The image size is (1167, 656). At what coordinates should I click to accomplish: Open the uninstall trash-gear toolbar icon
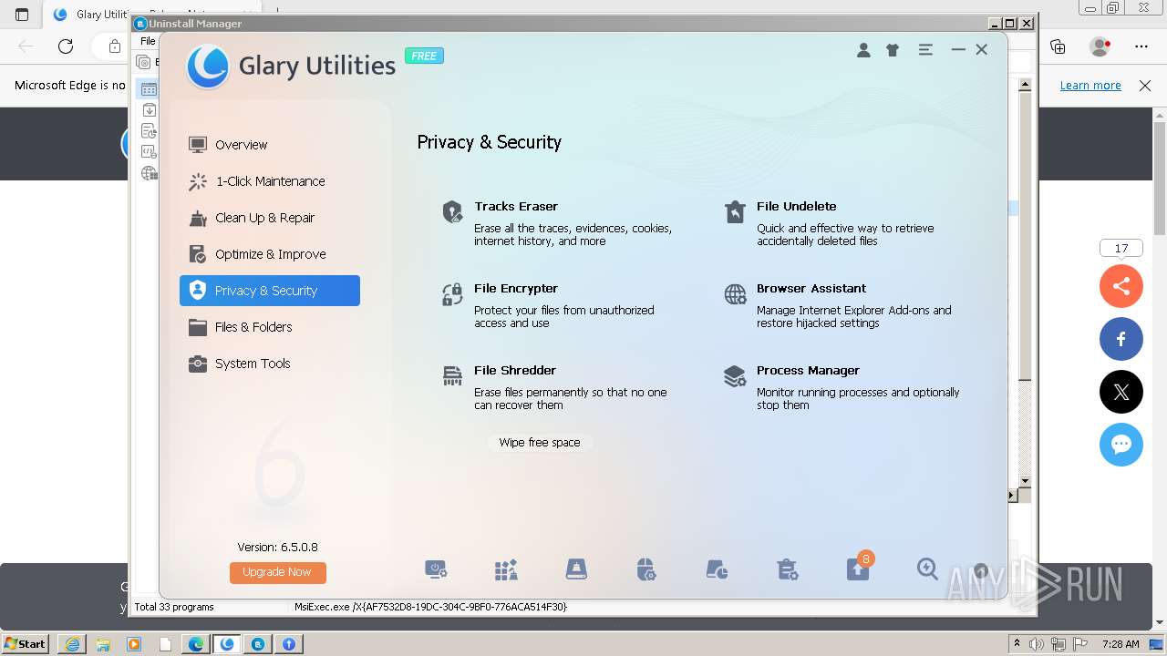tap(787, 569)
